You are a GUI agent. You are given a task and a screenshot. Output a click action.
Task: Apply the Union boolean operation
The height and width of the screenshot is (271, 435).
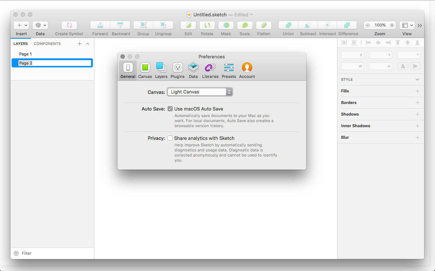[288, 25]
